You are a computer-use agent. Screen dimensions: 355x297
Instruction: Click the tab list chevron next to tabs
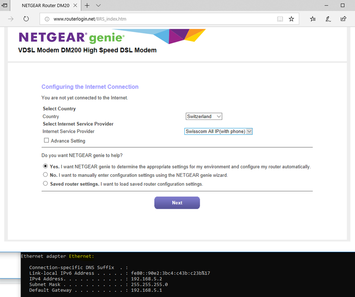pos(98,6)
